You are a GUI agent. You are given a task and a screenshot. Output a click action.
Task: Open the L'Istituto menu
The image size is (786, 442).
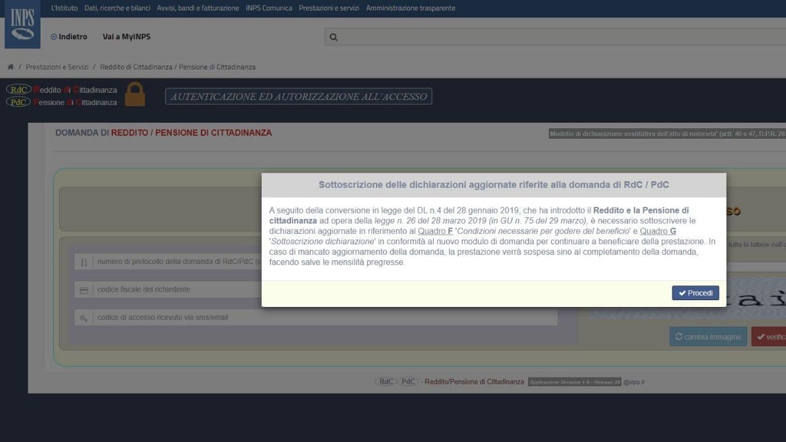pos(64,8)
